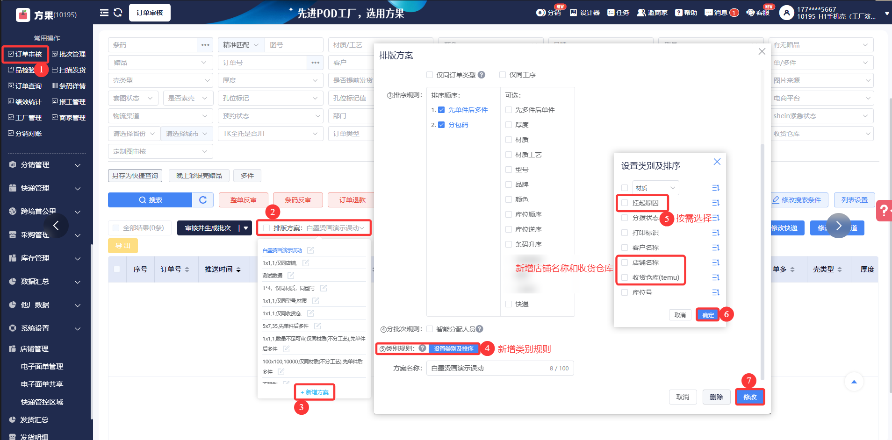Open 电子面单管理 in the sidebar

click(42, 367)
